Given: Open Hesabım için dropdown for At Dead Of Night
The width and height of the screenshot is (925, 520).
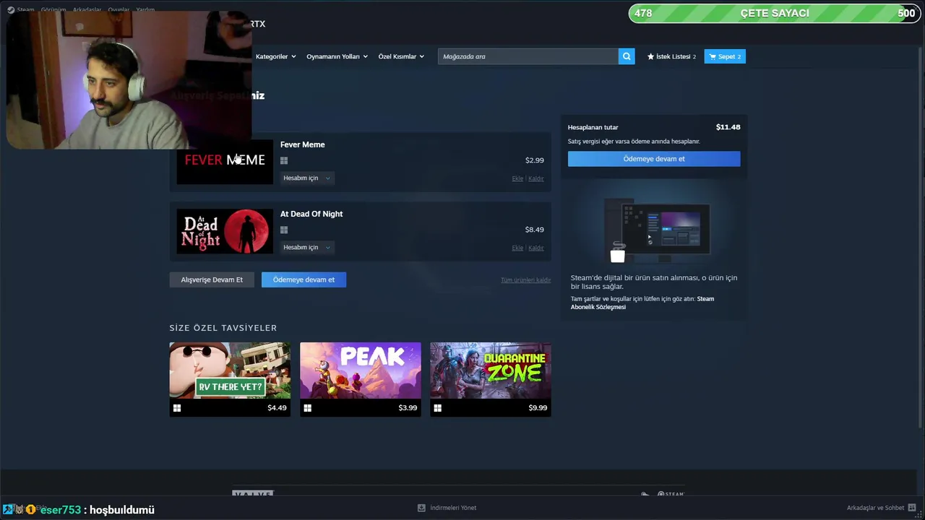Looking at the screenshot, I should pos(306,247).
